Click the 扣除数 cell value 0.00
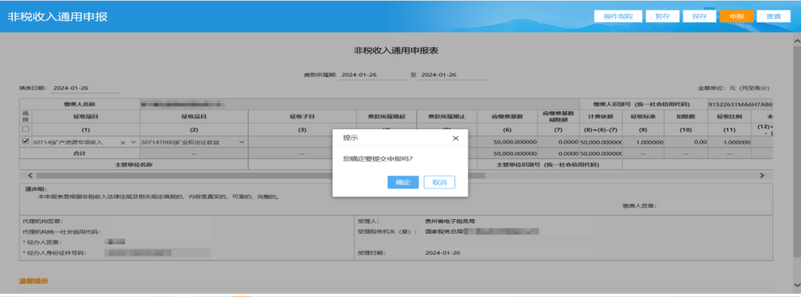 click(x=699, y=142)
